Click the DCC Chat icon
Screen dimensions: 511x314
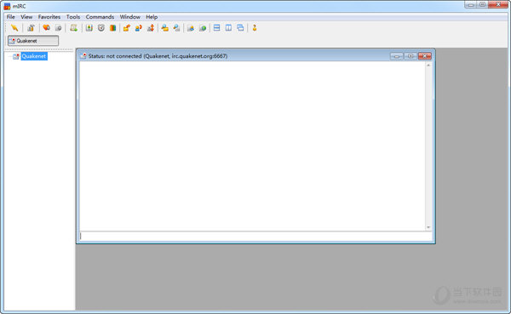[139, 28]
